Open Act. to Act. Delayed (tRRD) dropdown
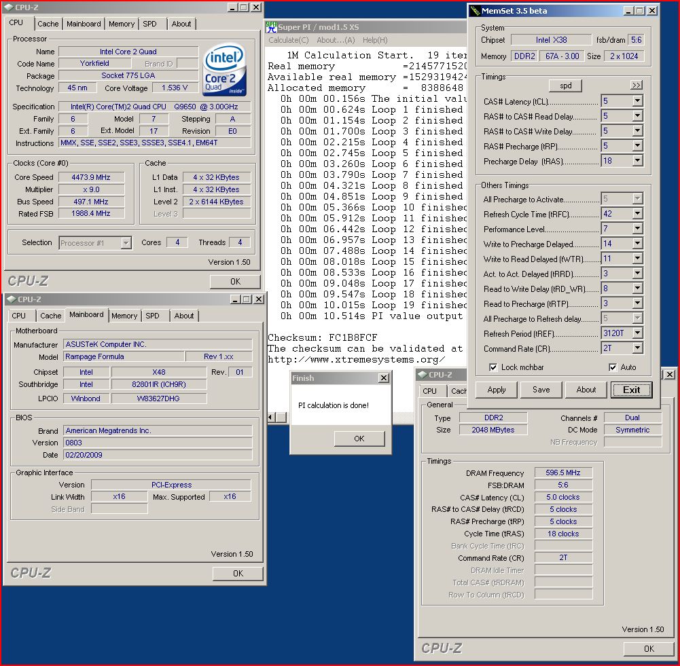This screenshot has height=666, width=680. (x=637, y=274)
